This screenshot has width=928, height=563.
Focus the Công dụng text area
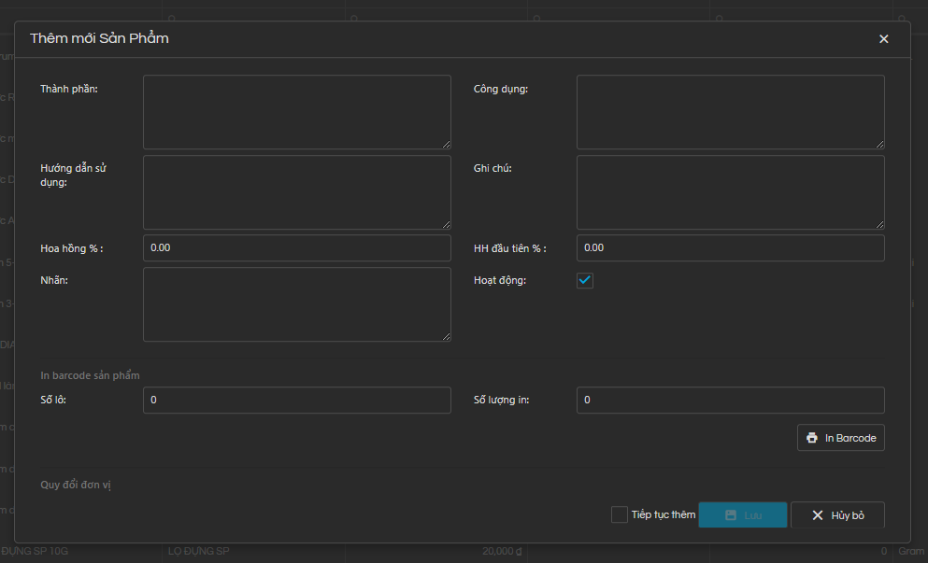pos(730,112)
